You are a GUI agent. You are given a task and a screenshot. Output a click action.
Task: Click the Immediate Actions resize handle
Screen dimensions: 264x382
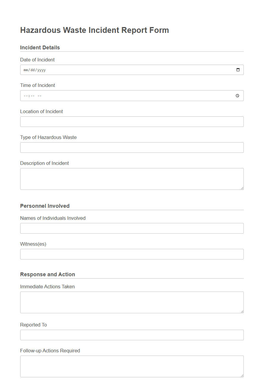click(x=242, y=311)
